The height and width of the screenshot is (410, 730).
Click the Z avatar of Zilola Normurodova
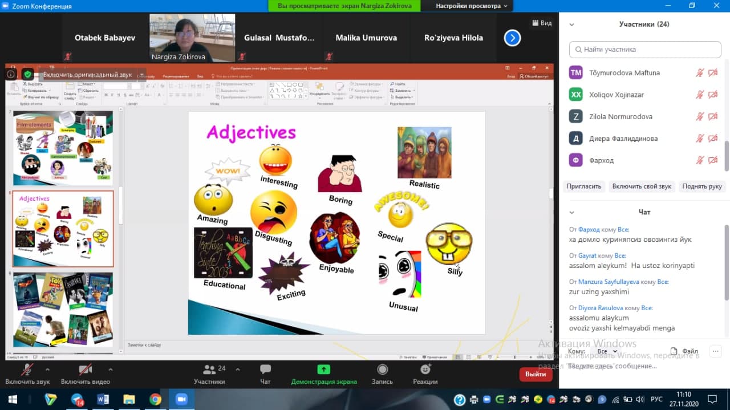coord(576,116)
